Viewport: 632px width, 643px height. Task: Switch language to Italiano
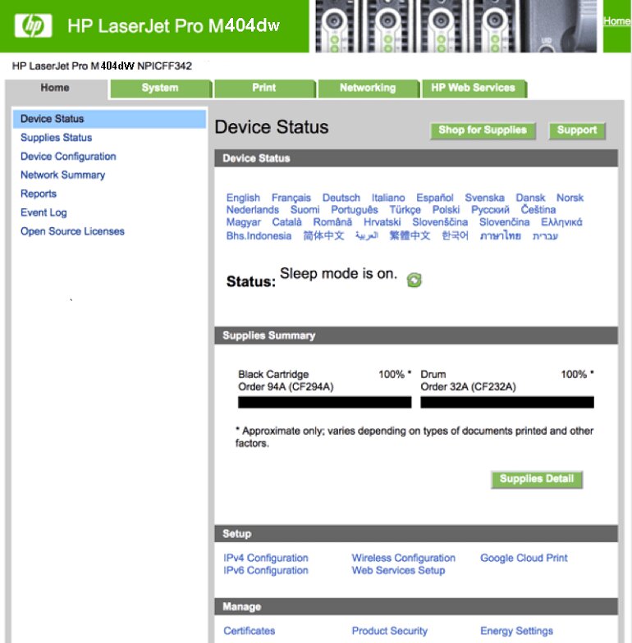[388, 198]
